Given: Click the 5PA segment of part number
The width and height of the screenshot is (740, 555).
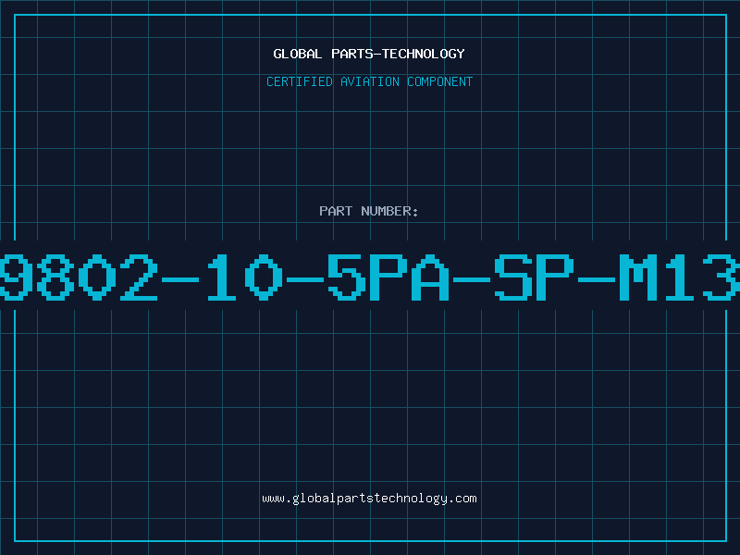Looking at the screenshot, I should pyautogui.click(x=388, y=277).
